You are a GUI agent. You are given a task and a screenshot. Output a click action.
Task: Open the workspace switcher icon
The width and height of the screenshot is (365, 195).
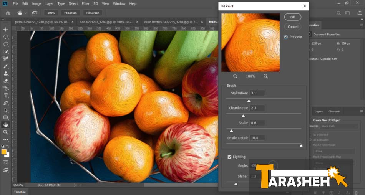pos(347,13)
